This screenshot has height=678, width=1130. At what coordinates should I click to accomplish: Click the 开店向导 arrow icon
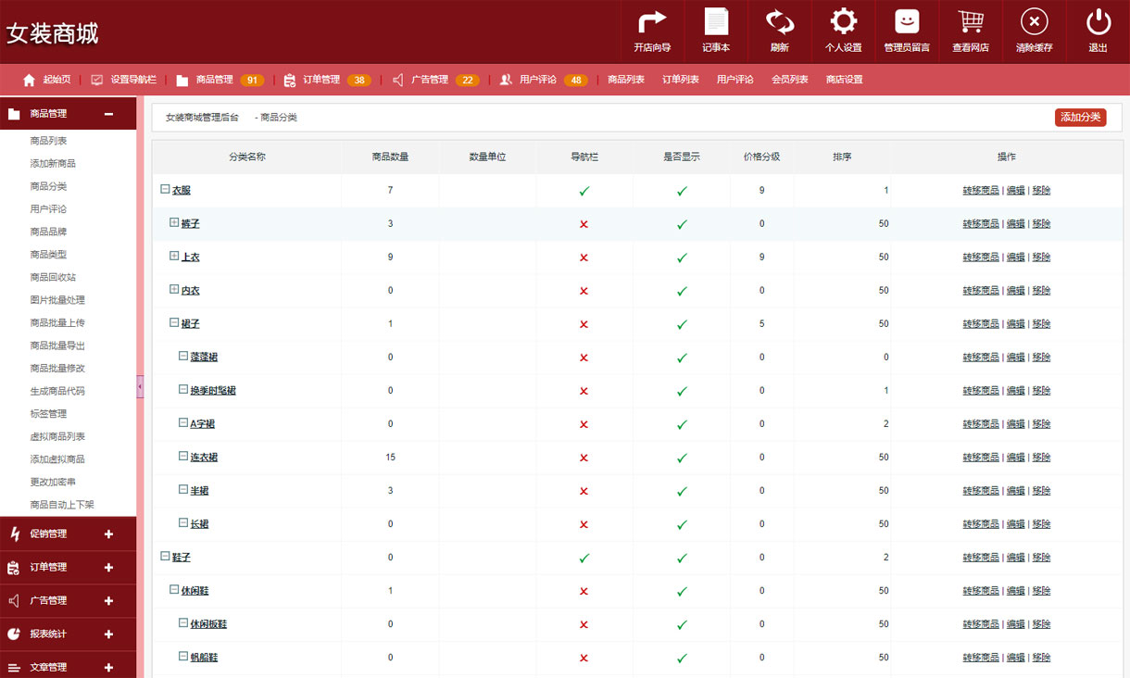652,22
